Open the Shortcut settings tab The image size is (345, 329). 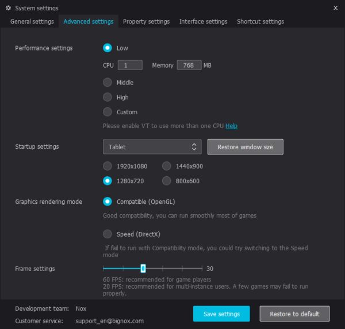click(x=260, y=21)
